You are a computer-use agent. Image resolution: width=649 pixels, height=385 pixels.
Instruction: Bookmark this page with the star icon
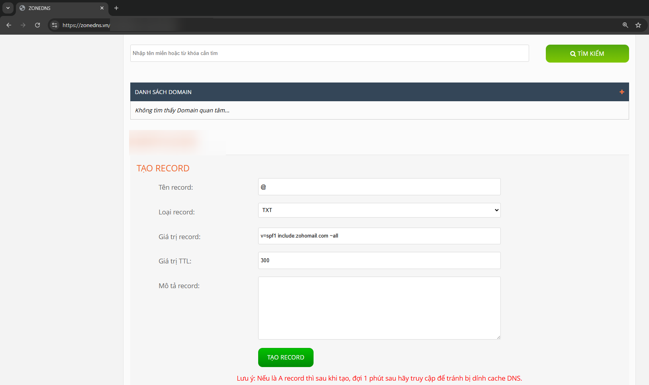(x=638, y=25)
